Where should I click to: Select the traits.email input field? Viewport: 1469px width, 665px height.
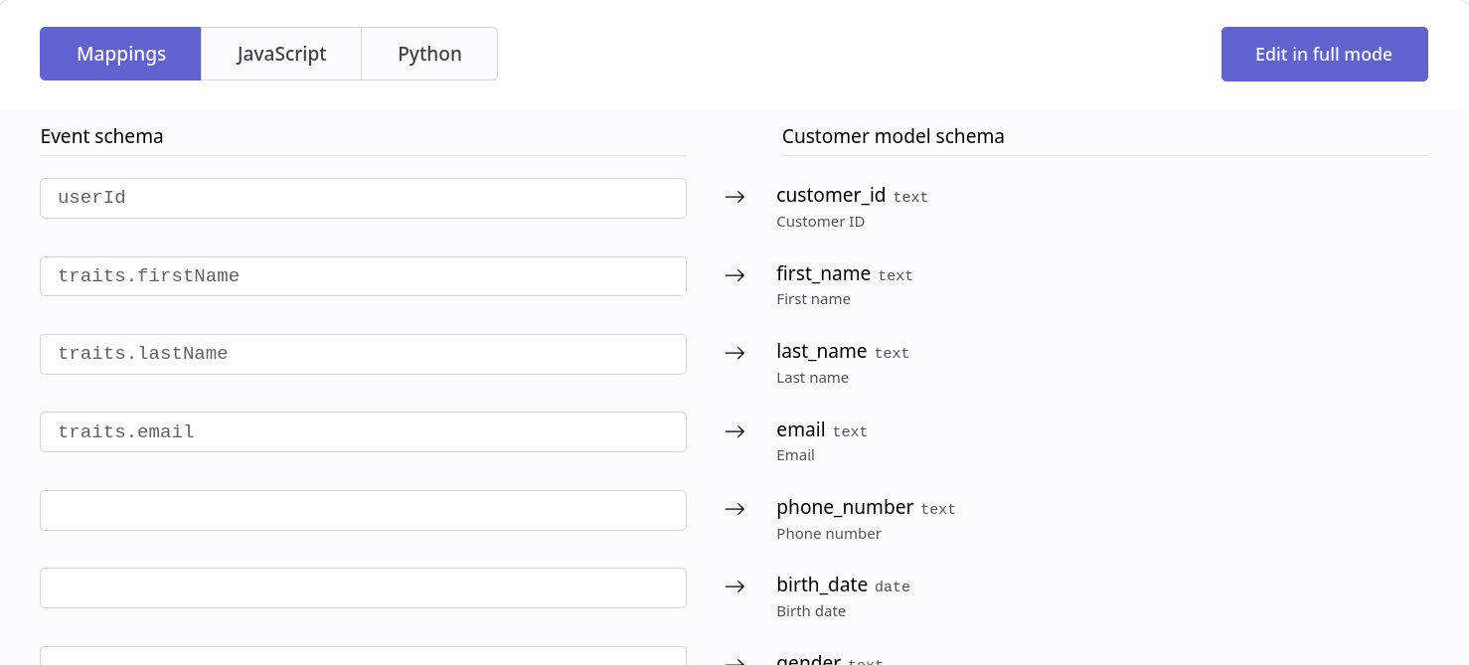click(x=363, y=431)
